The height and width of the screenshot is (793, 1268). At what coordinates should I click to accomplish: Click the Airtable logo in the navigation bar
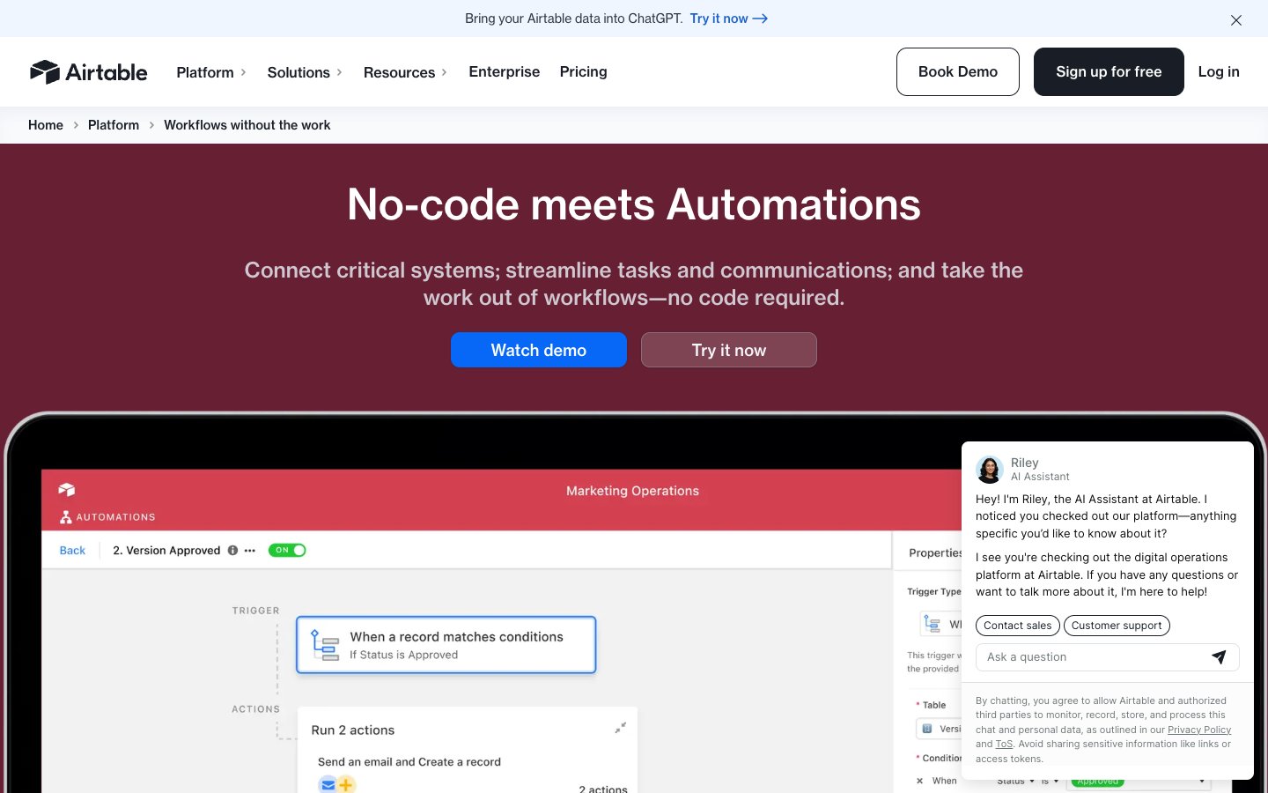tap(88, 72)
